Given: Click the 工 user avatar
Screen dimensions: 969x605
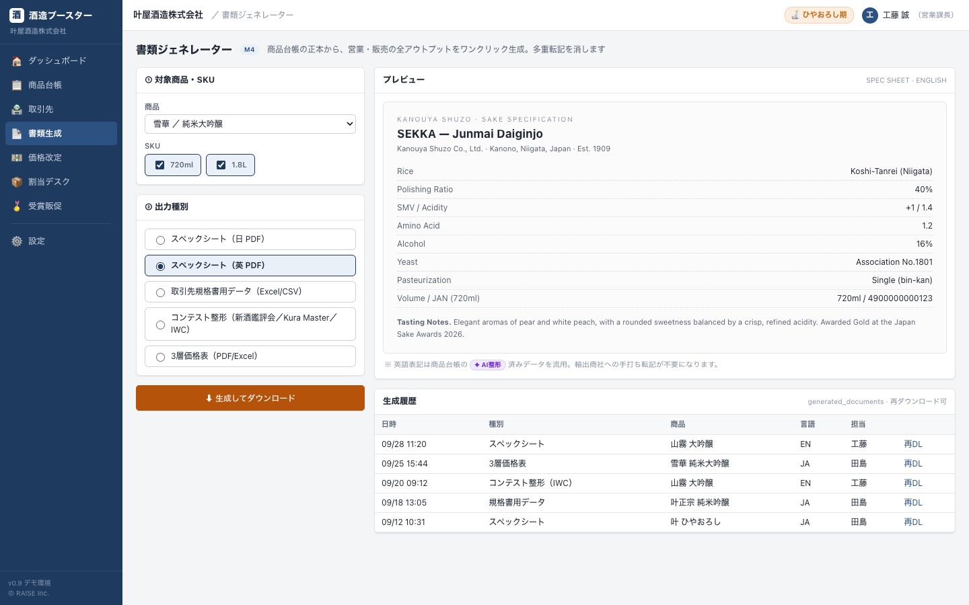Looking at the screenshot, I should pyautogui.click(x=870, y=15).
